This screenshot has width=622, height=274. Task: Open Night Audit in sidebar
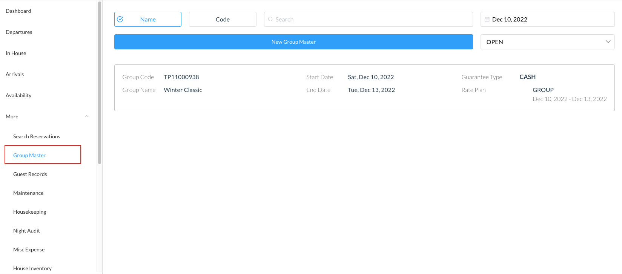tap(26, 231)
